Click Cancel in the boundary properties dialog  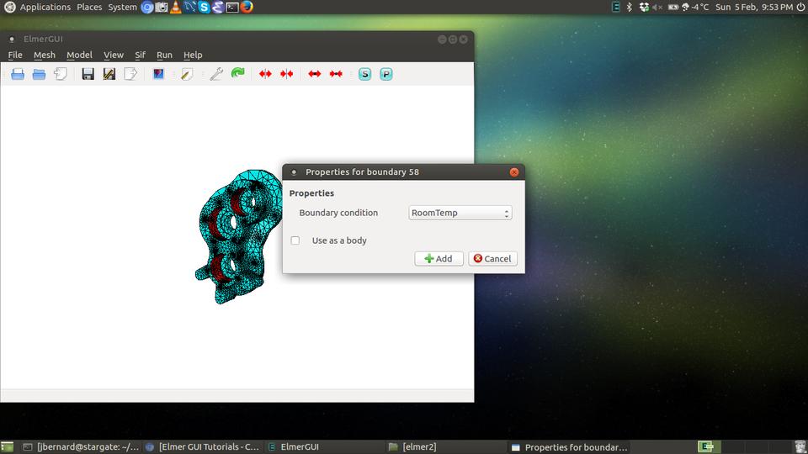(492, 258)
